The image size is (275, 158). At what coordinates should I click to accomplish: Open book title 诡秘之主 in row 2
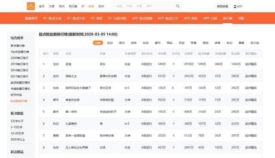[71, 76]
